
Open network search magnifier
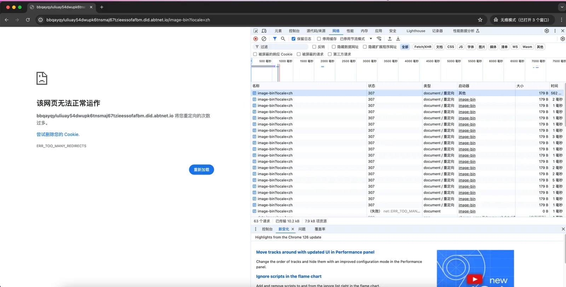pyautogui.click(x=283, y=39)
